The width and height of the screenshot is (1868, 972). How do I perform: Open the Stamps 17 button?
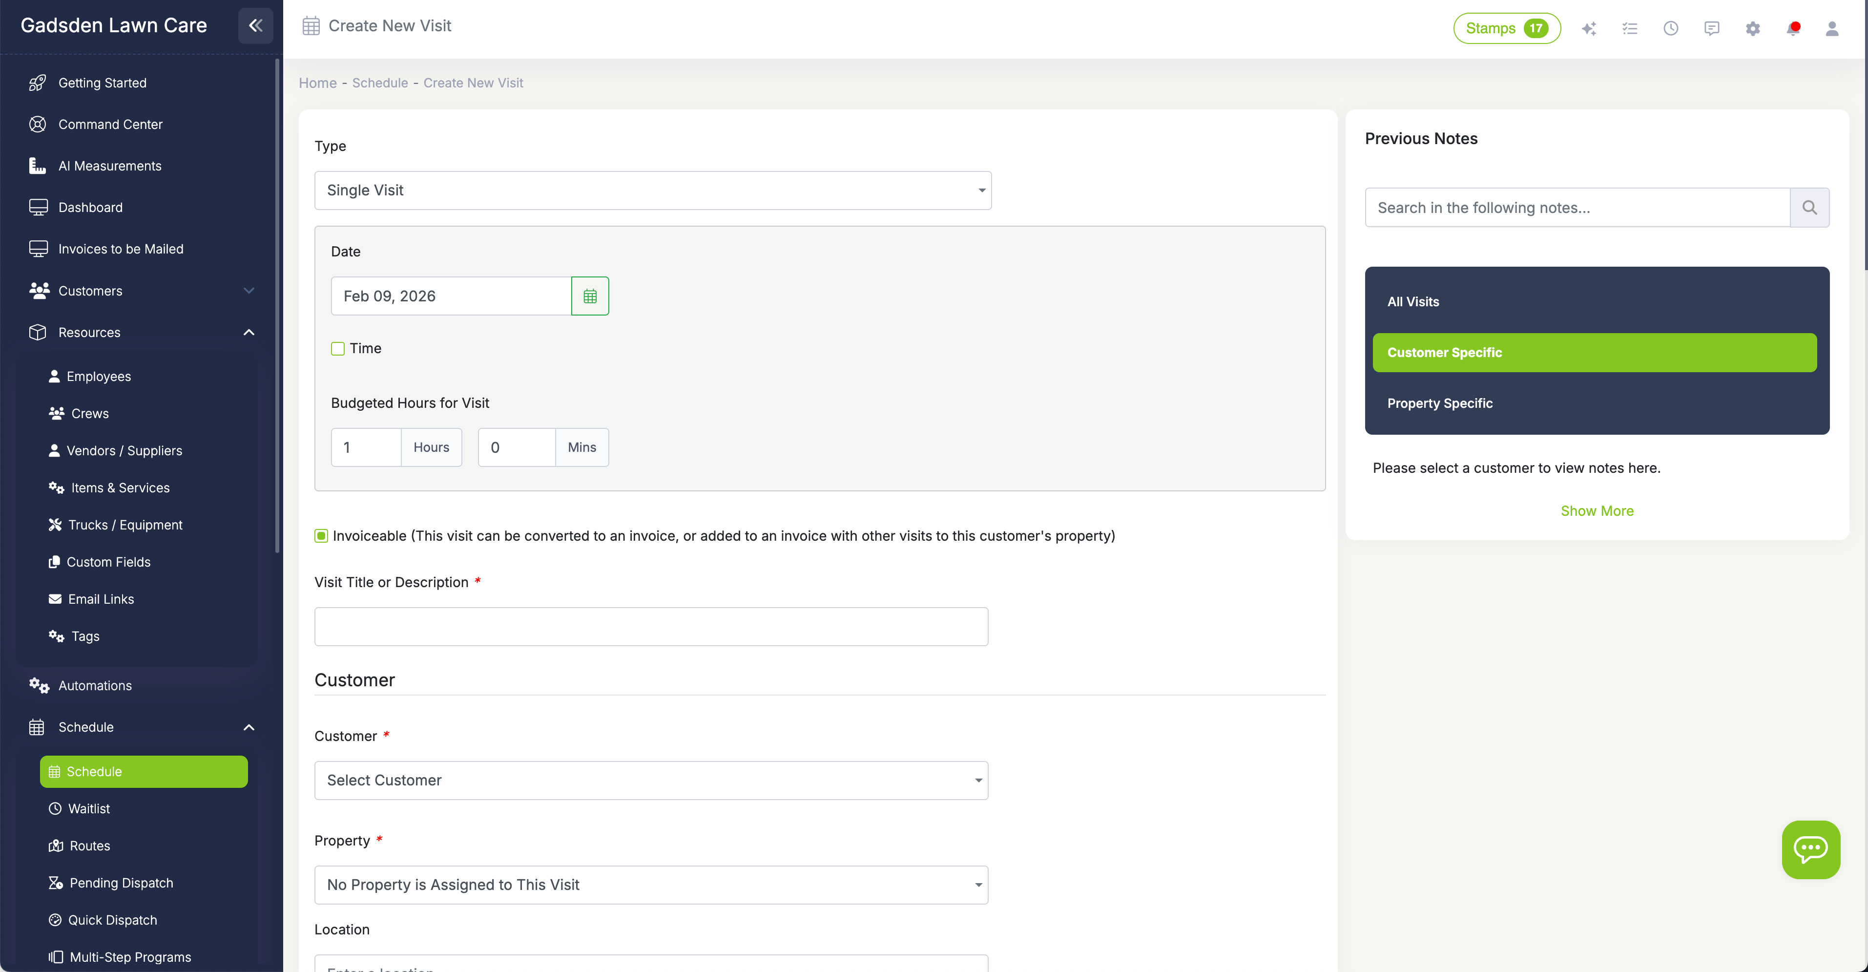click(x=1507, y=28)
